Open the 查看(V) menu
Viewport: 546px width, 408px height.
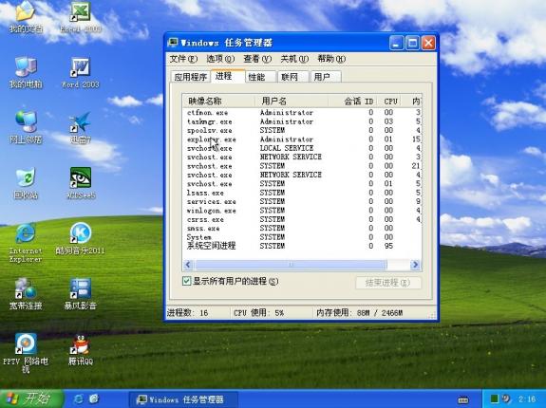pyautogui.click(x=257, y=59)
